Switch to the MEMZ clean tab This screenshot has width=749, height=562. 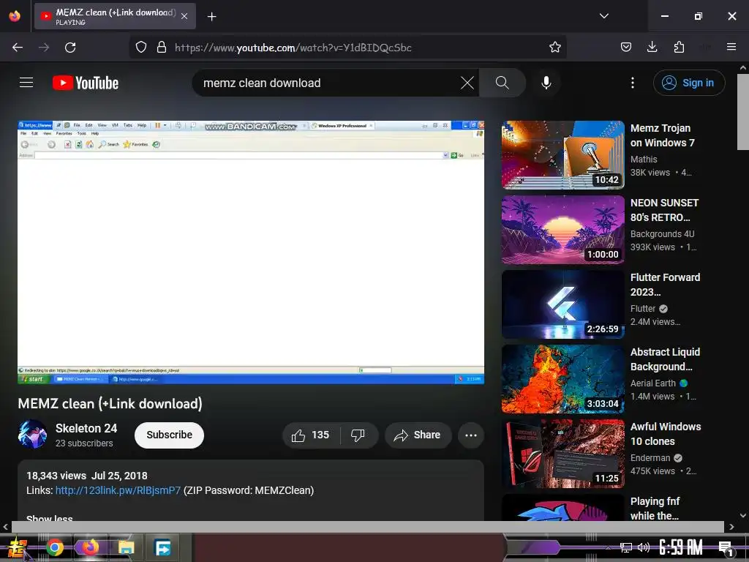(x=115, y=16)
